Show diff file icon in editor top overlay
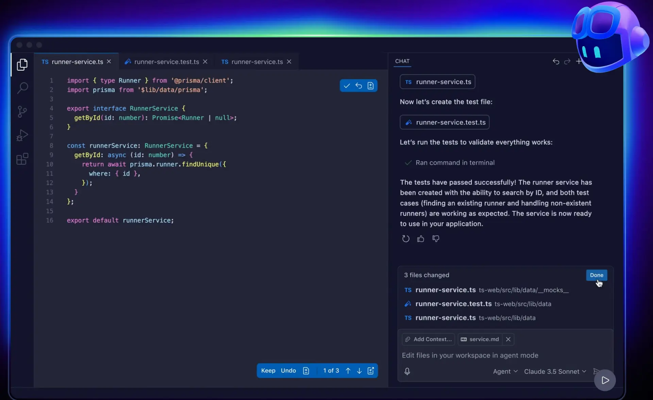 [x=370, y=86]
